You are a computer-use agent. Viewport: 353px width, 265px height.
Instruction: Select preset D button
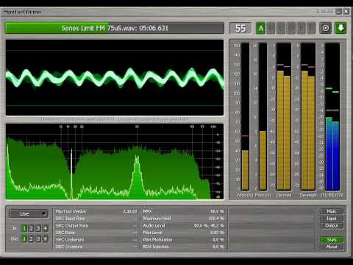[x=290, y=29]
